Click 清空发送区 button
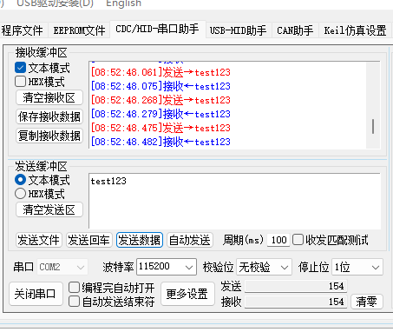Screen dimensions: 393x332 49,209
